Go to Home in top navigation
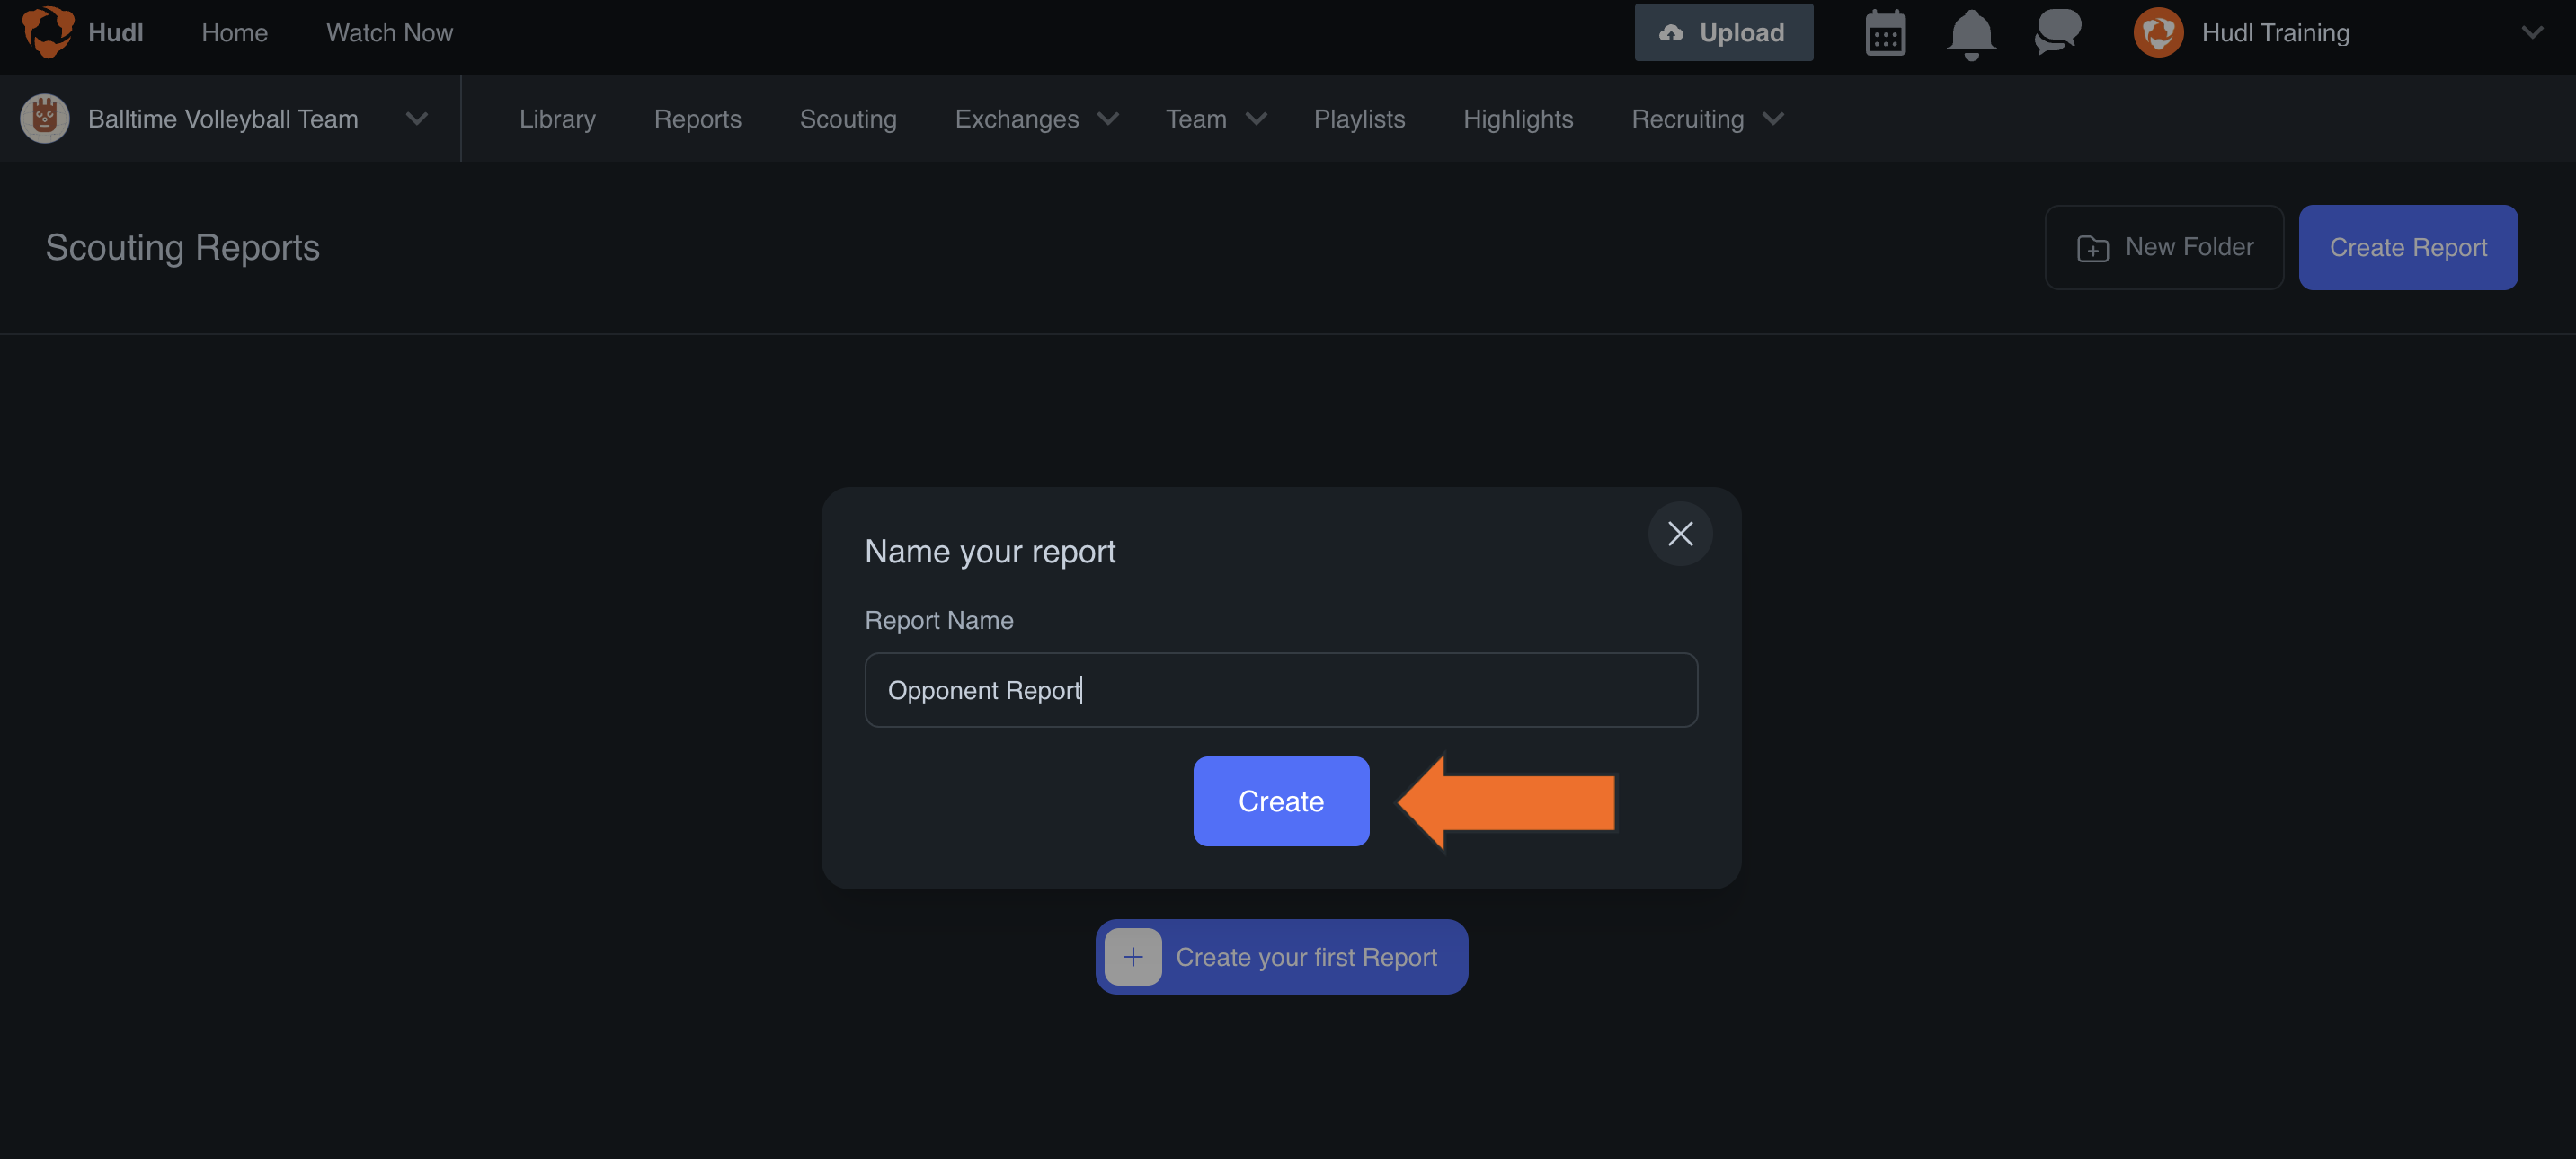Screen dimensions: 2576x1159 tap(235, 33)
